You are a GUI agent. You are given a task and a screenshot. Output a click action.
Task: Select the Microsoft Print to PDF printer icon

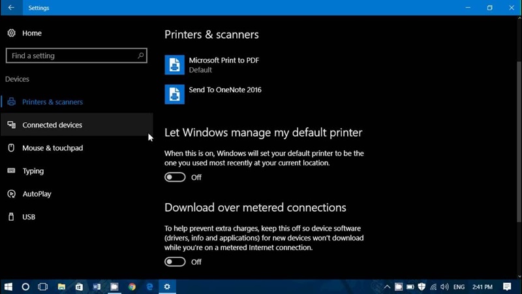174,65
